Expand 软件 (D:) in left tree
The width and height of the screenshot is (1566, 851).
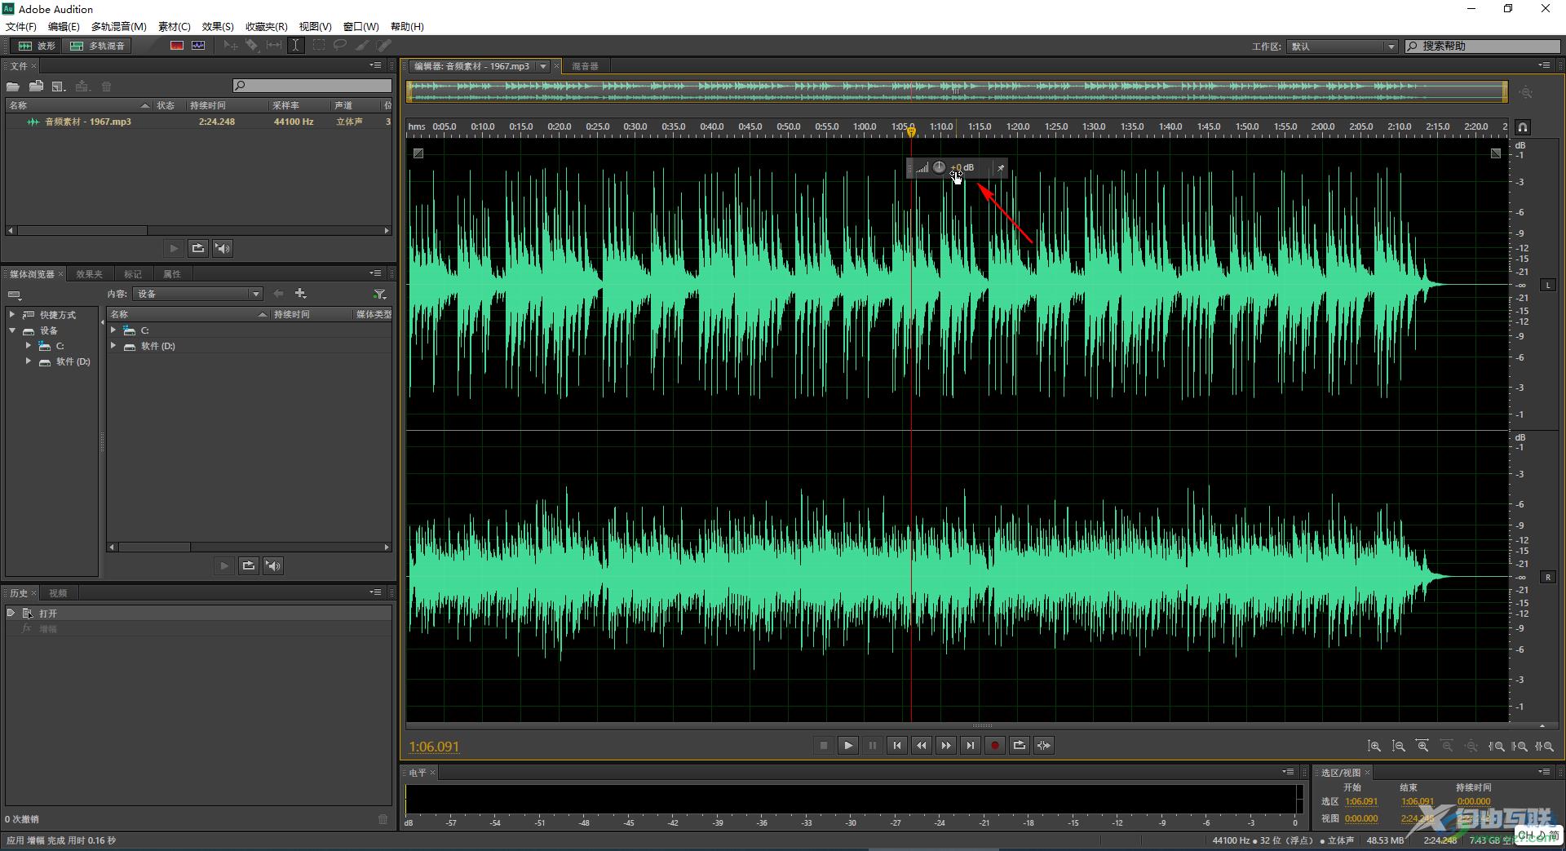pyautogui.click(x=29, y=361)
